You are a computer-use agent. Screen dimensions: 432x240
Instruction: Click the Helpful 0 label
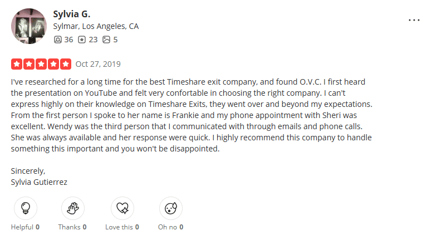click(x=25, y=227)
